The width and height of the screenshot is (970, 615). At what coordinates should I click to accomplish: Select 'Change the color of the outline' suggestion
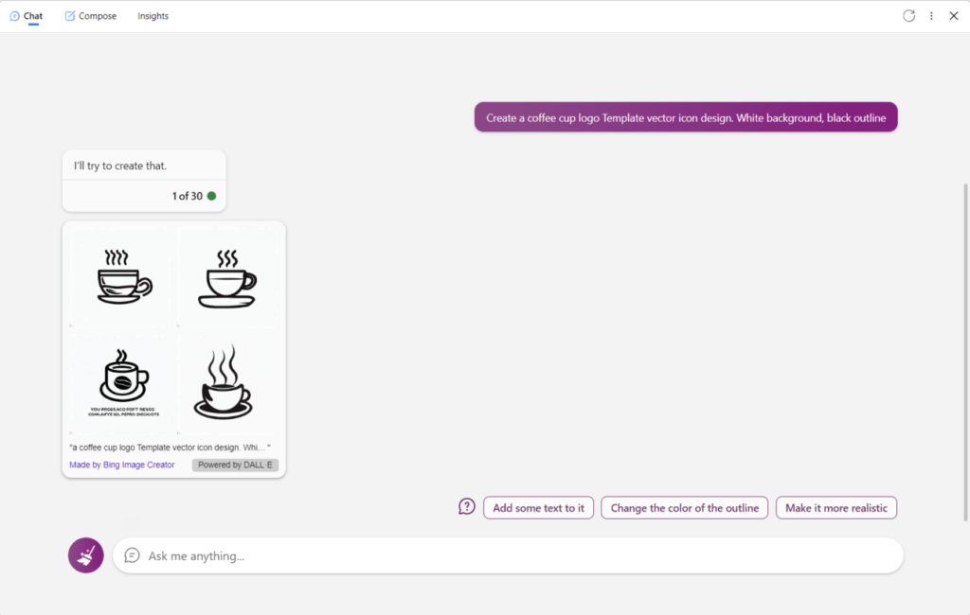click(684, 508)
